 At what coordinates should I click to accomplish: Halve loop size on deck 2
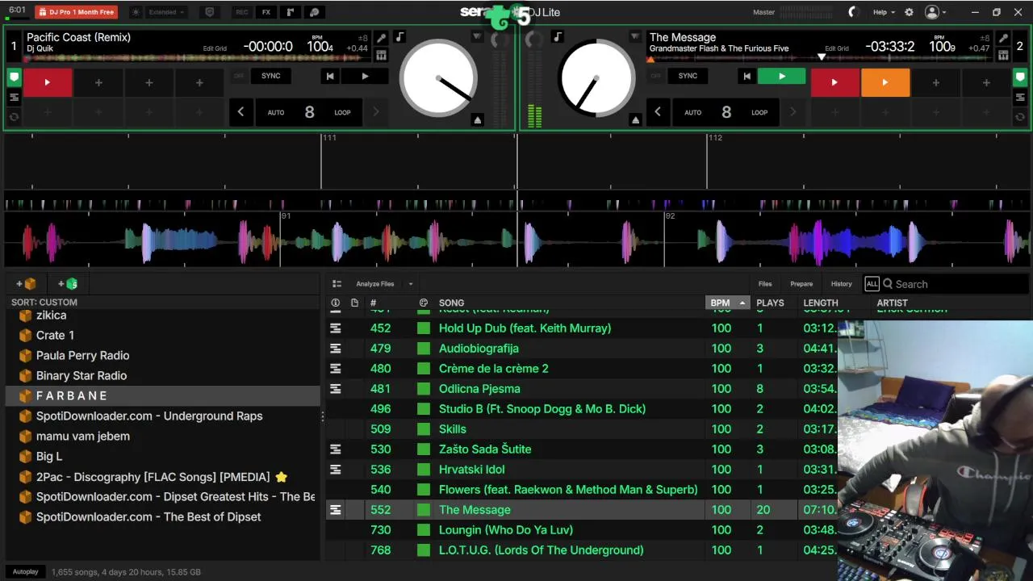[658, 112]
